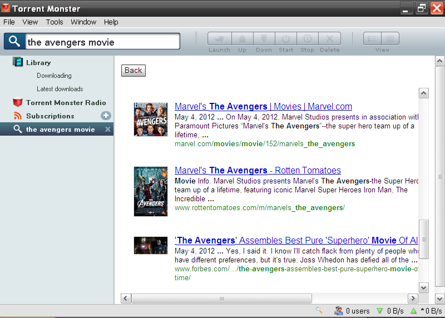
Task: Select Library in the sidebar
Action: [38, 62]
